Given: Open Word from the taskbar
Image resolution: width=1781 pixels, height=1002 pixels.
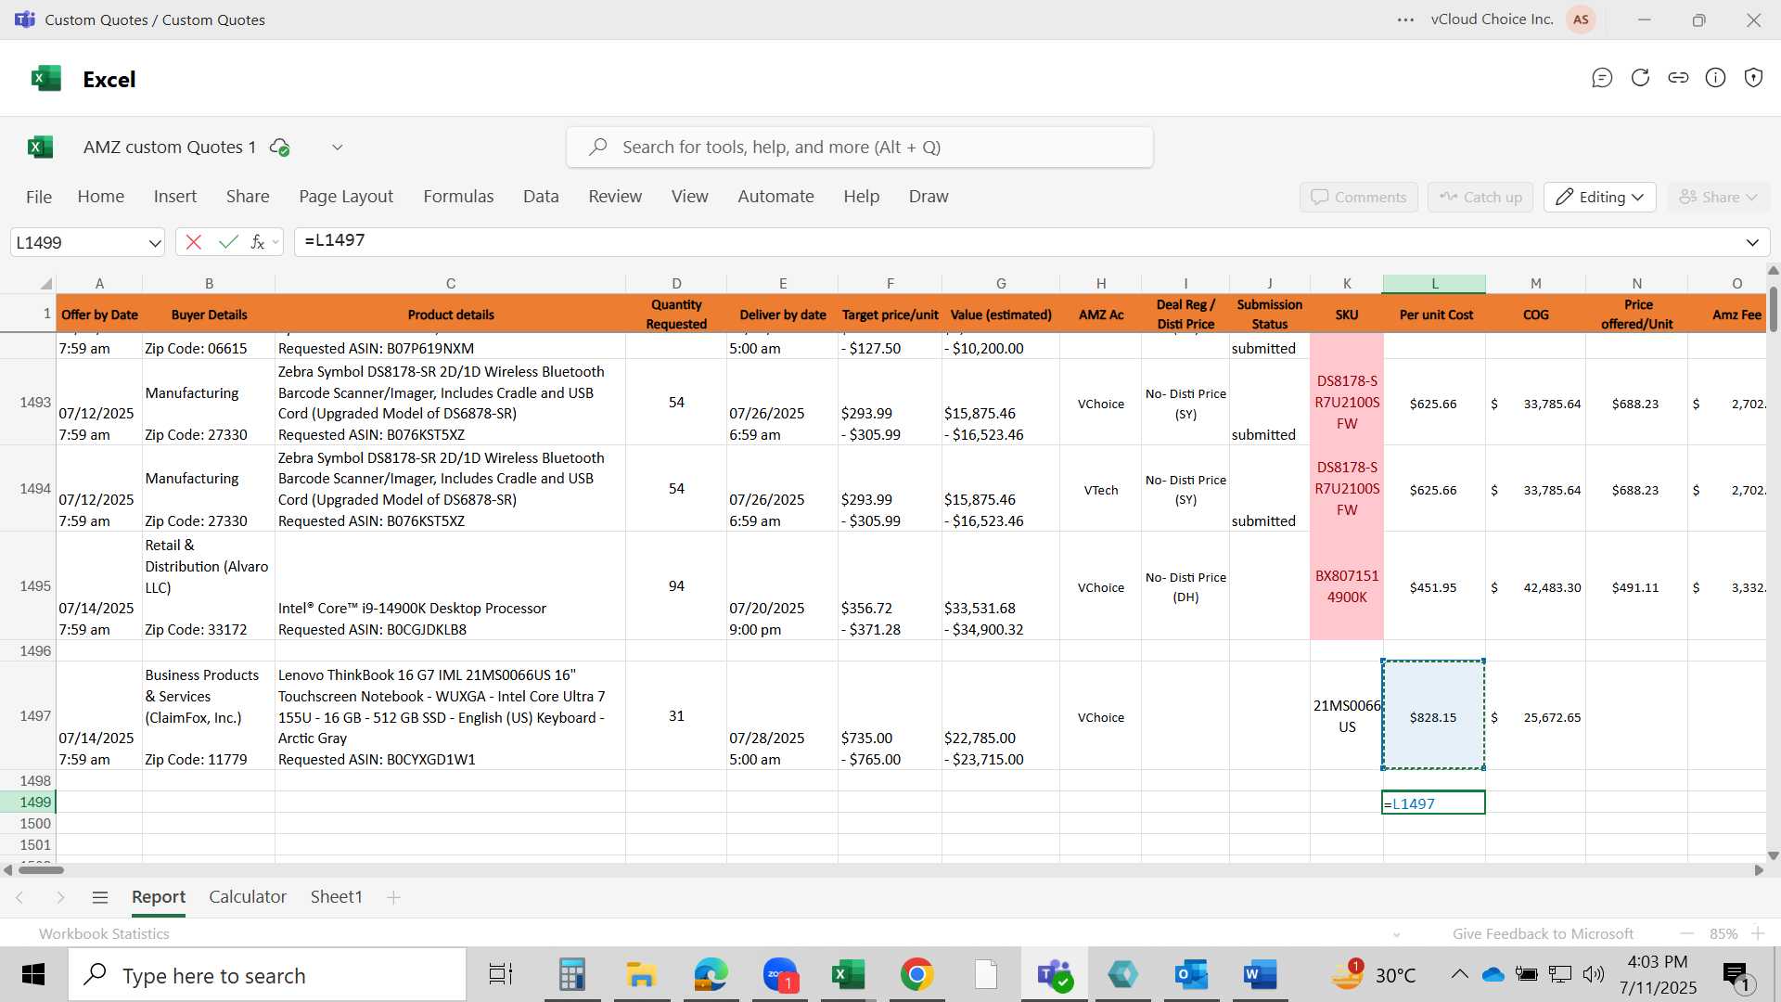Looking at the screenshot, I should [1260, 975].
